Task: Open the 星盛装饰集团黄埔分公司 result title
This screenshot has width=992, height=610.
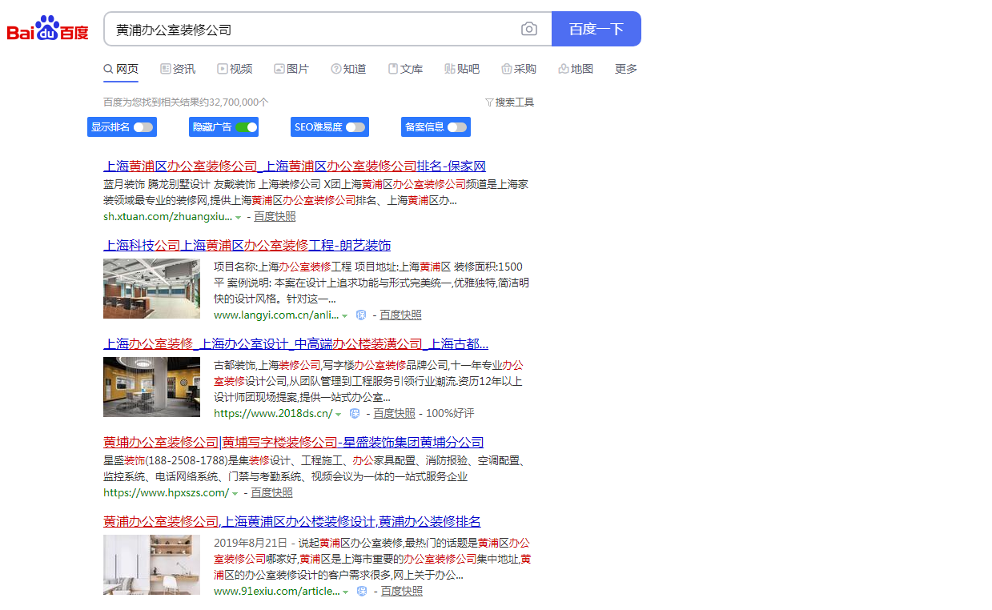Action: 294,443
